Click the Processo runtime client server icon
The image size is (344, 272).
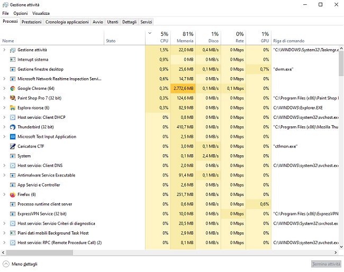click(13, 204)
